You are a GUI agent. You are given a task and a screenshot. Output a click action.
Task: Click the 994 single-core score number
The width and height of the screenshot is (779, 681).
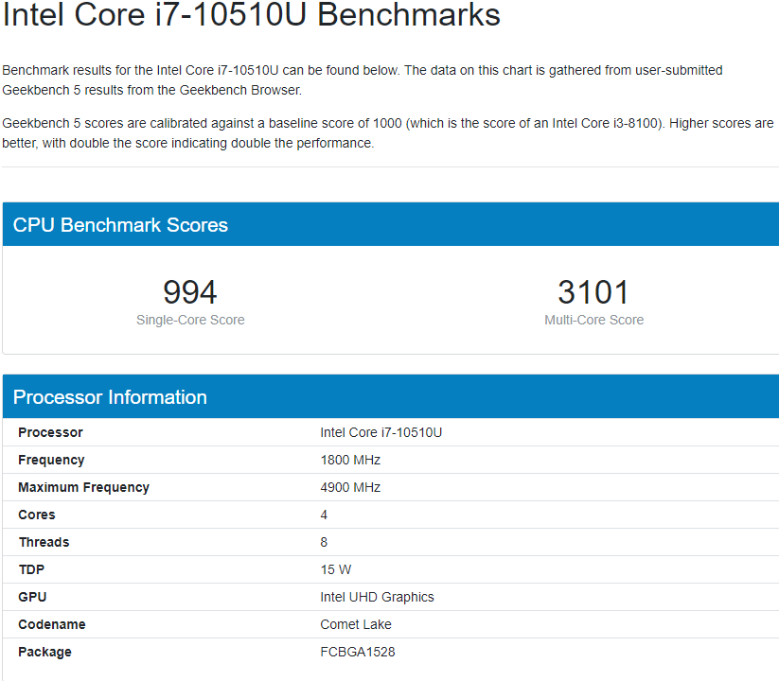point(190,292)
